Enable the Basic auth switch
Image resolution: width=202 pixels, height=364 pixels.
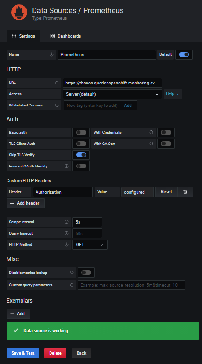81,133
